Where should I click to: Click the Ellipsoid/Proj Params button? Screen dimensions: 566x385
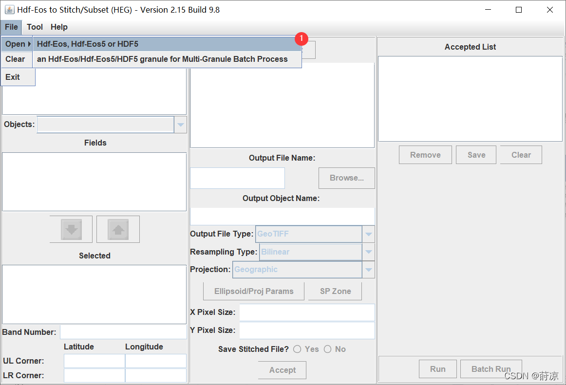coord(254,291)
